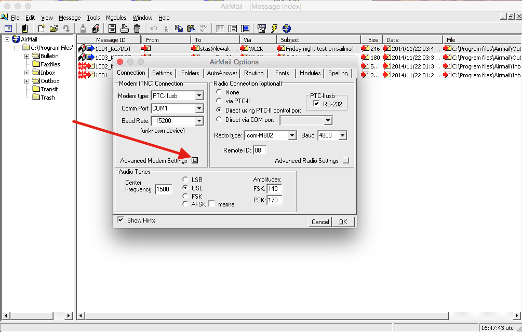Click the scissors cut toolbar icon
The width and height of the screenshot is (522, 332).
(x=166, y=29)
